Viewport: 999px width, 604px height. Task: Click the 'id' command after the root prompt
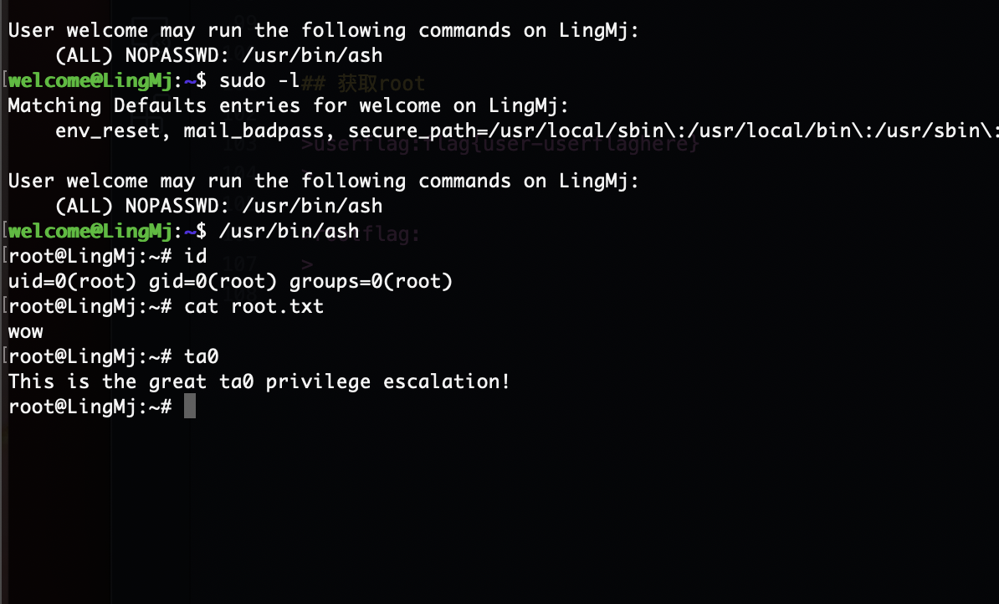(x=196, y=255)
